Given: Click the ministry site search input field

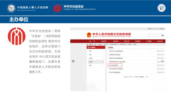Looking at the screenshot, I should pyautogui.click(x=154, y=35).
